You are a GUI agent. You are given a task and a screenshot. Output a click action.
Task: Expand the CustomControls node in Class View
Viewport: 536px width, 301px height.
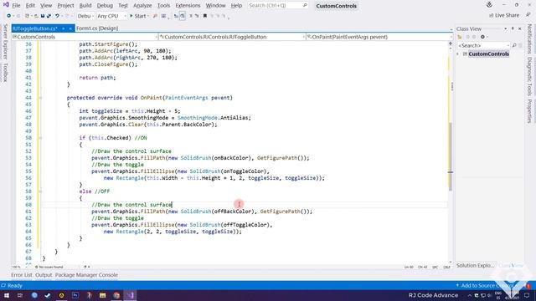click(x=458, y=54)
